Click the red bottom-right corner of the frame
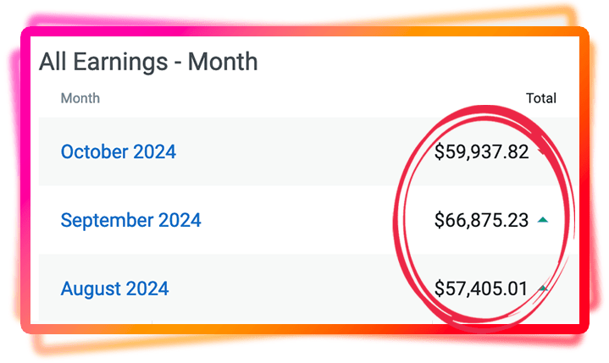This screenshot has height=363, width=609. click(581, 327)
